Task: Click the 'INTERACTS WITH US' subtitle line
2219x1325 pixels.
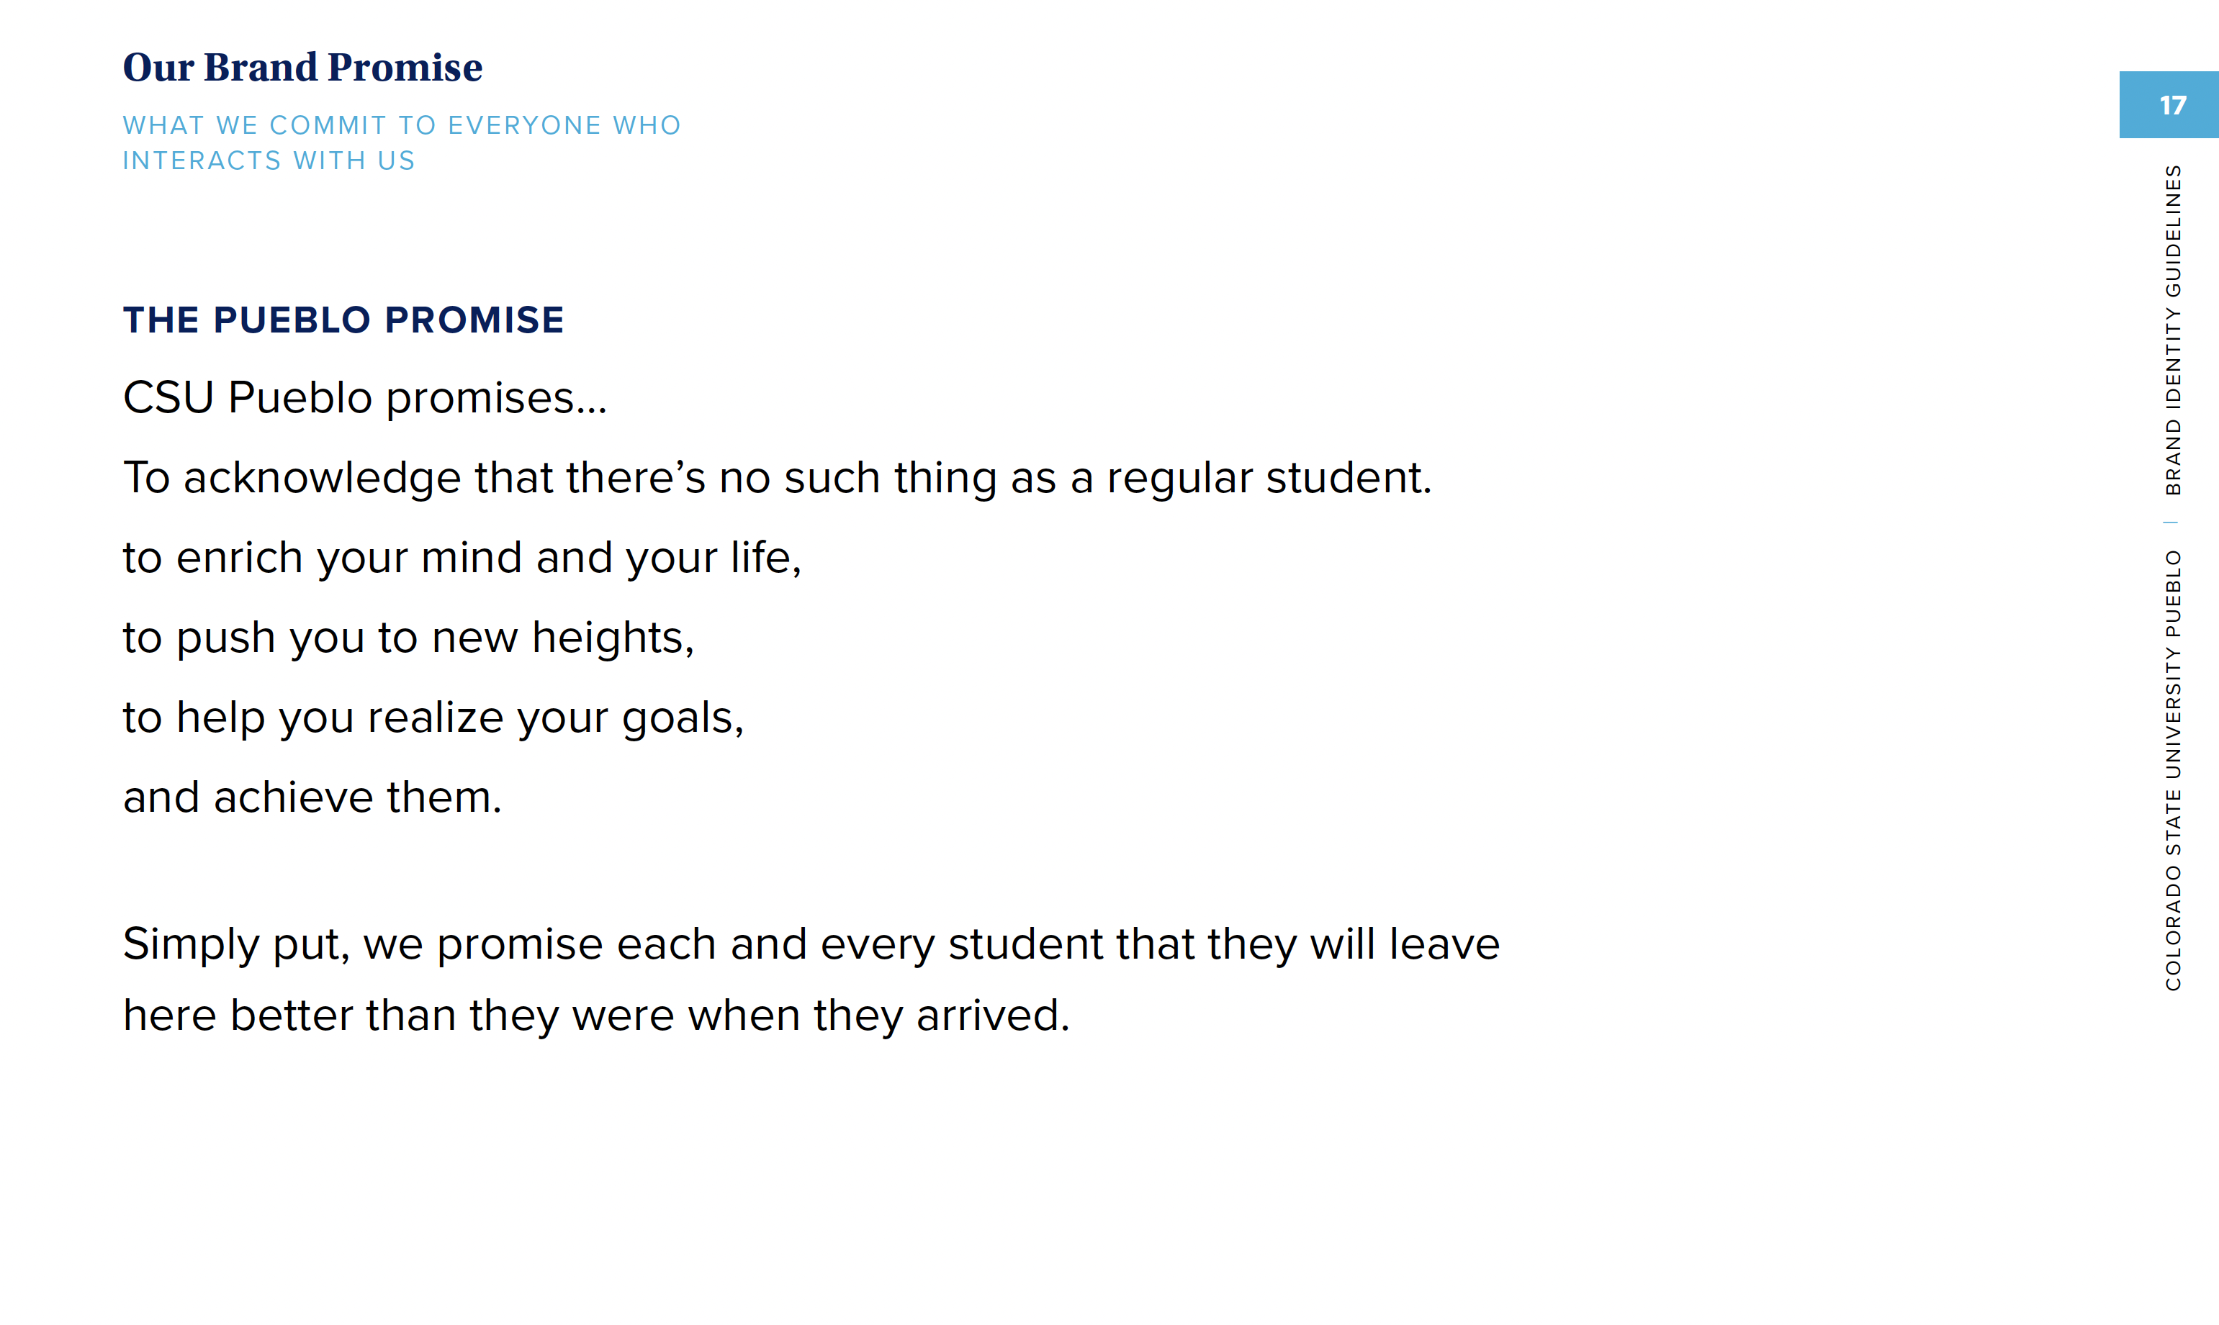Action: coord(269,160)
